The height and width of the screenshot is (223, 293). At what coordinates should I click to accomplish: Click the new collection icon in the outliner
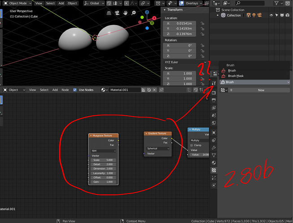coord(288,3)
